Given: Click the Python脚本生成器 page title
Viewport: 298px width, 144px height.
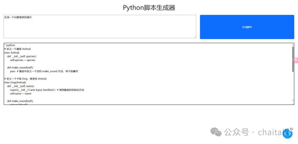Looking at the screenshot, I should [149, 8].
